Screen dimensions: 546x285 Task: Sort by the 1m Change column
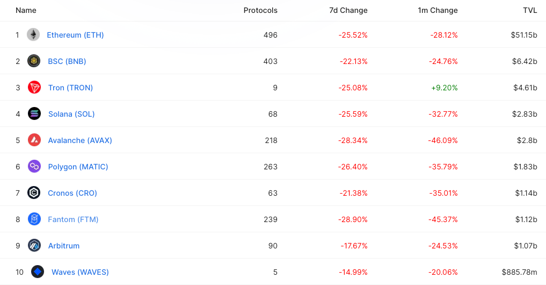438,10
